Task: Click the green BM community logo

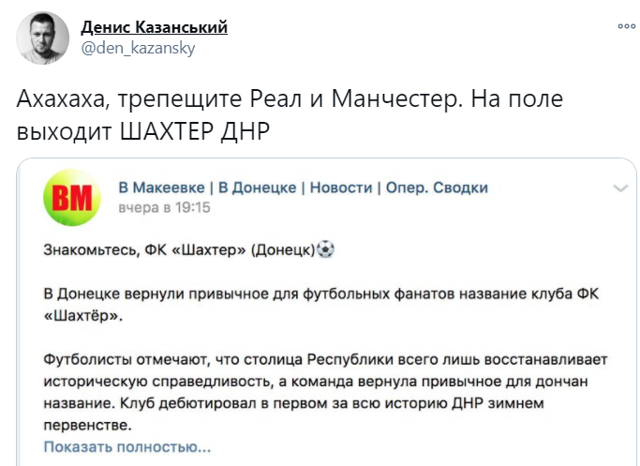Action: (x=72, y=198)
